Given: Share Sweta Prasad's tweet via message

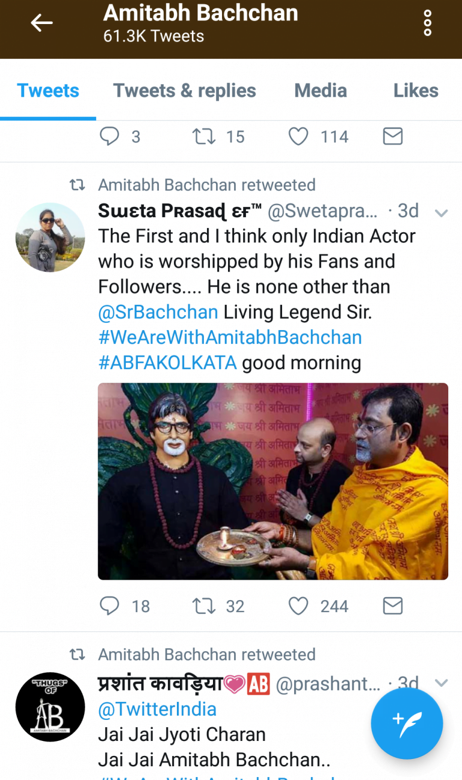Looking at the screenshot, I should click(392, 606).
